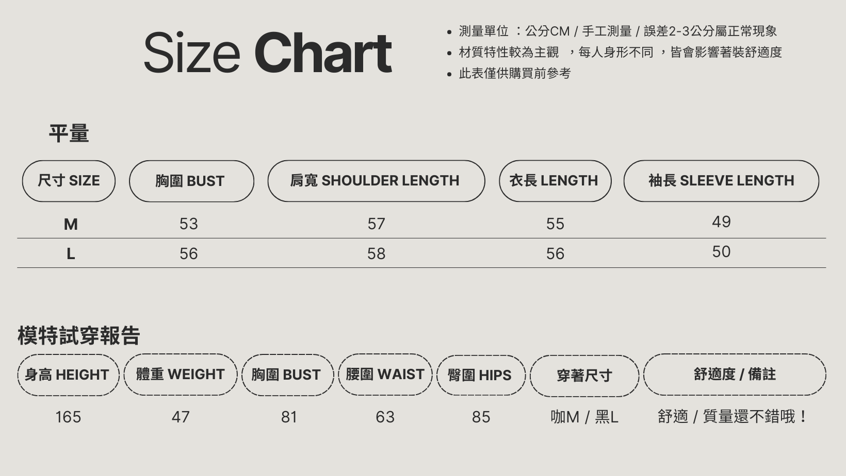Click the 胸圍 BUST pill in the flat-measurement table
The height and width of the screenshot is (476, 846).
pos(191,181)
